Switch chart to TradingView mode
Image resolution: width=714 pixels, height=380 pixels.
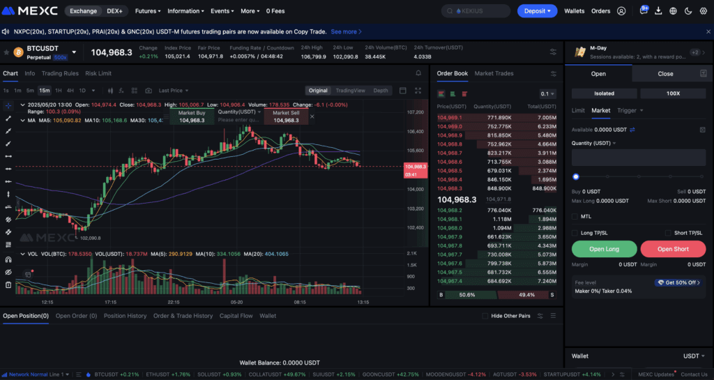(350, 91)
